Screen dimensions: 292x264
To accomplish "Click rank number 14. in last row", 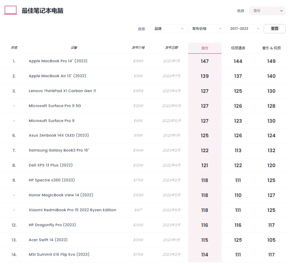I will (x=14, y=255).
